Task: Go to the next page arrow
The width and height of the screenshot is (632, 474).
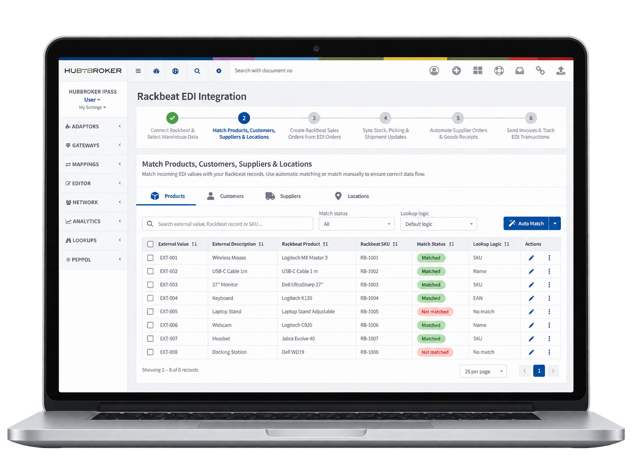Action: point(553,371)
